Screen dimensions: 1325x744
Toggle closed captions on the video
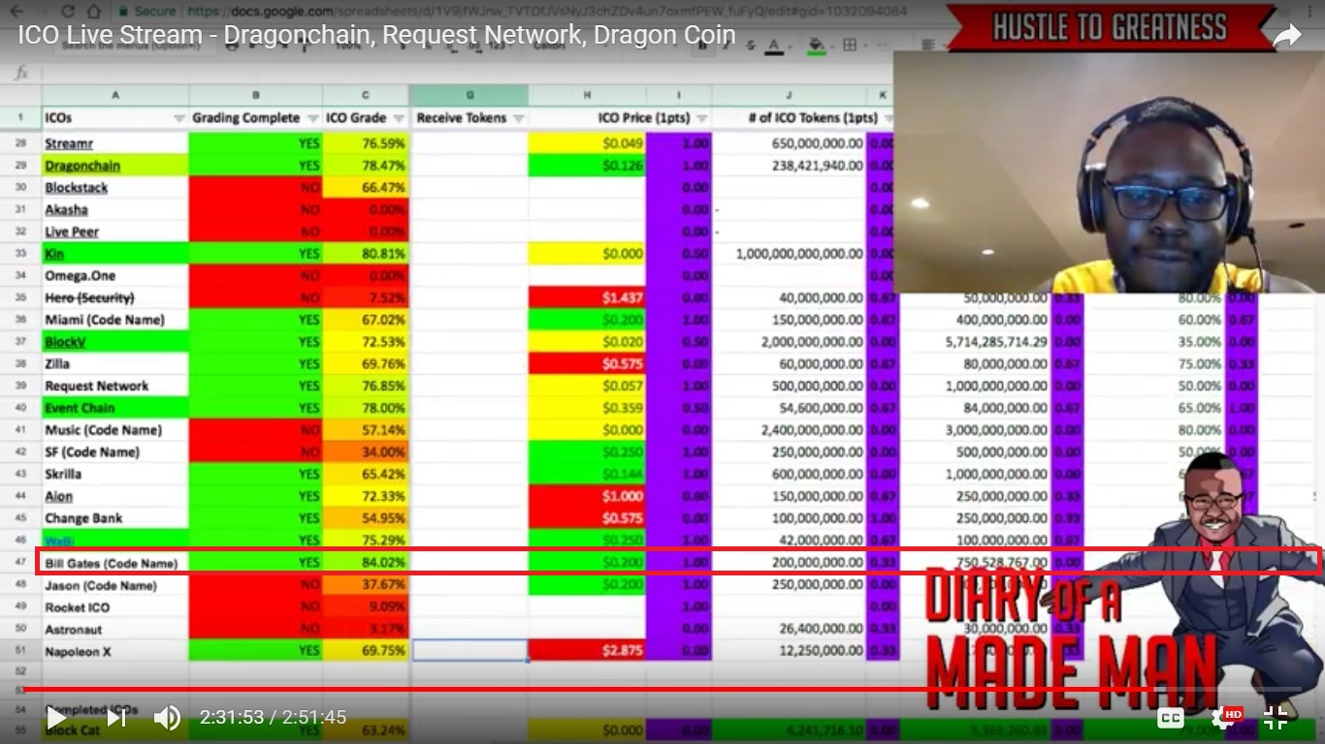pos(1171,718)
